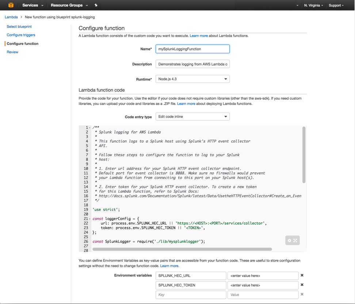Screen dimensions: 355x304
Task: Click the url: process.env code line
Action: (184, 223)
